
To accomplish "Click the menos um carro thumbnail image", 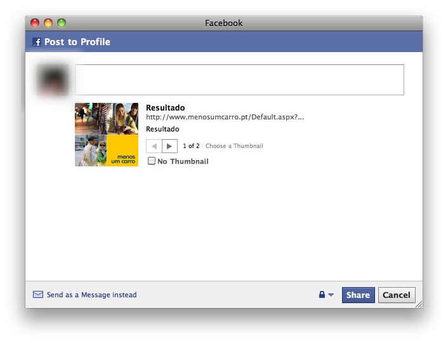I will pyautogui.click(x=107, y=135).
